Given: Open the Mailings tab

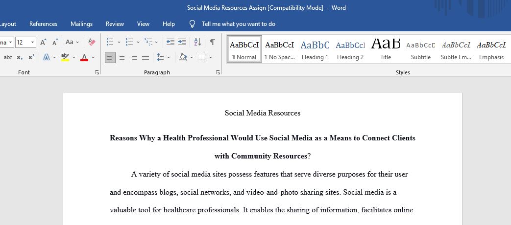Looking at the screenshot, I should (81, 24).
